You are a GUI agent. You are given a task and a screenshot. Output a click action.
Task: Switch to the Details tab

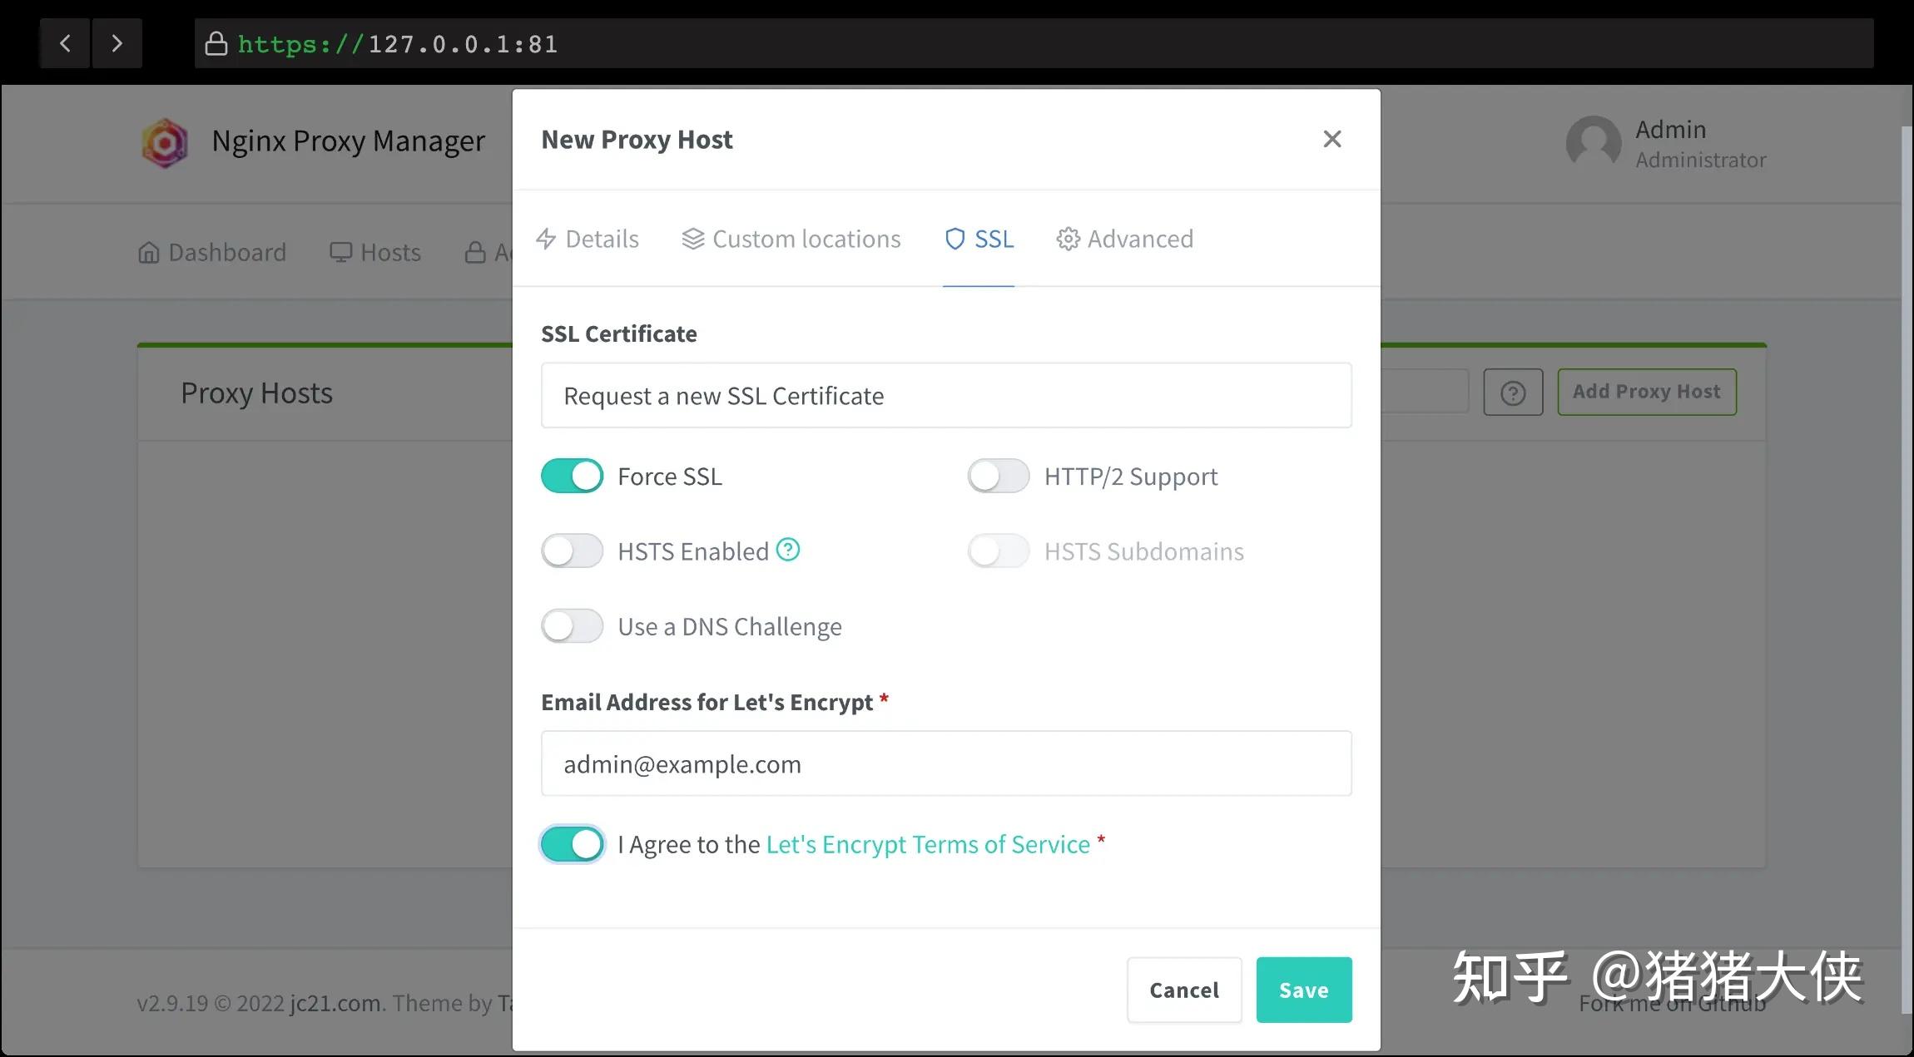point(602,239)
